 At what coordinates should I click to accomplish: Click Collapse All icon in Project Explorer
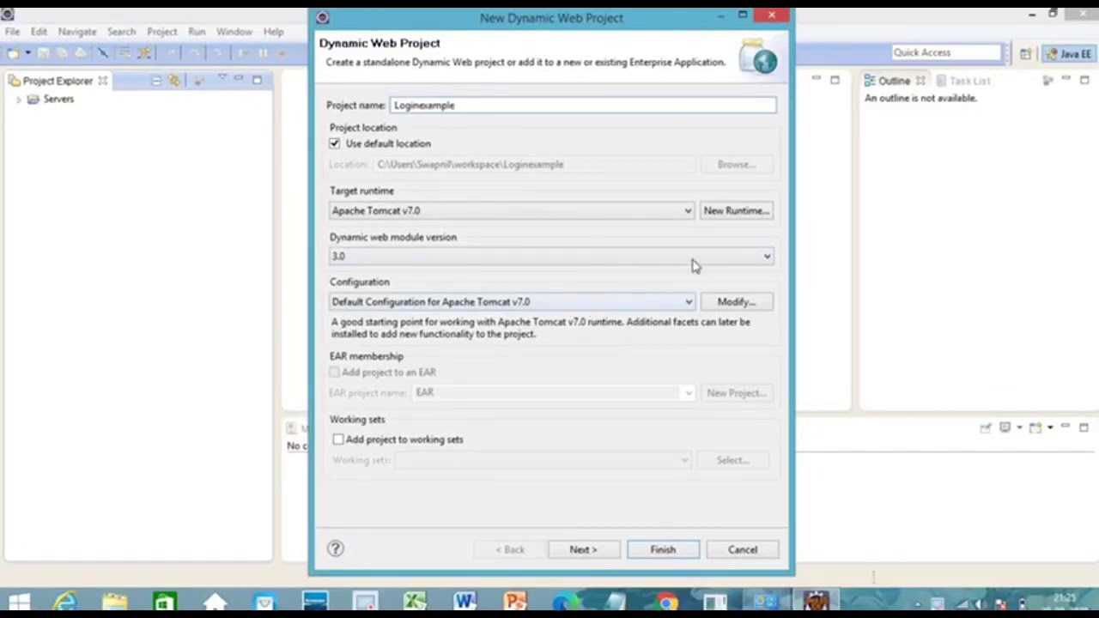[x=156, y=80]
